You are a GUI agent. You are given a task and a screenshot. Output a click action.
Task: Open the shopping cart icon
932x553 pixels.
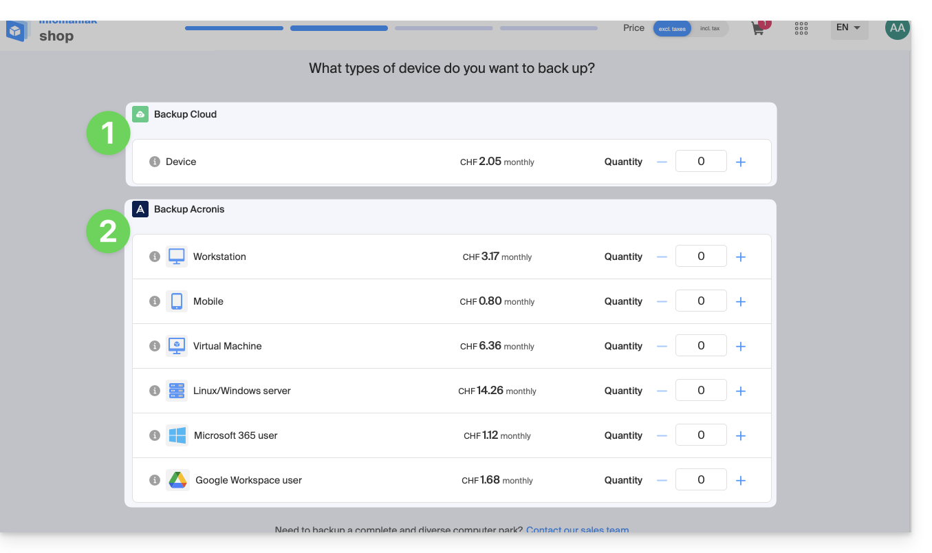point(758,29)
